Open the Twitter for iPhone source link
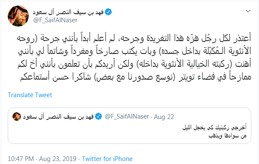Image resolution: width=259 pixels, height=164 pixels. click(x=107, y=159)
